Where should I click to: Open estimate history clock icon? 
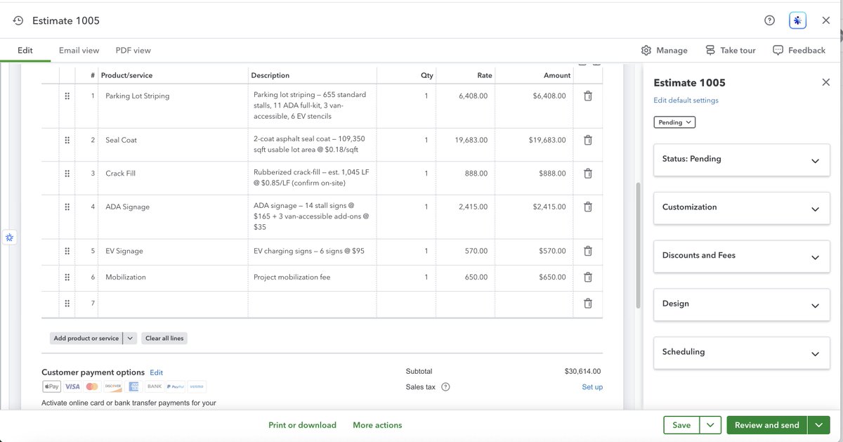(18, 21)
